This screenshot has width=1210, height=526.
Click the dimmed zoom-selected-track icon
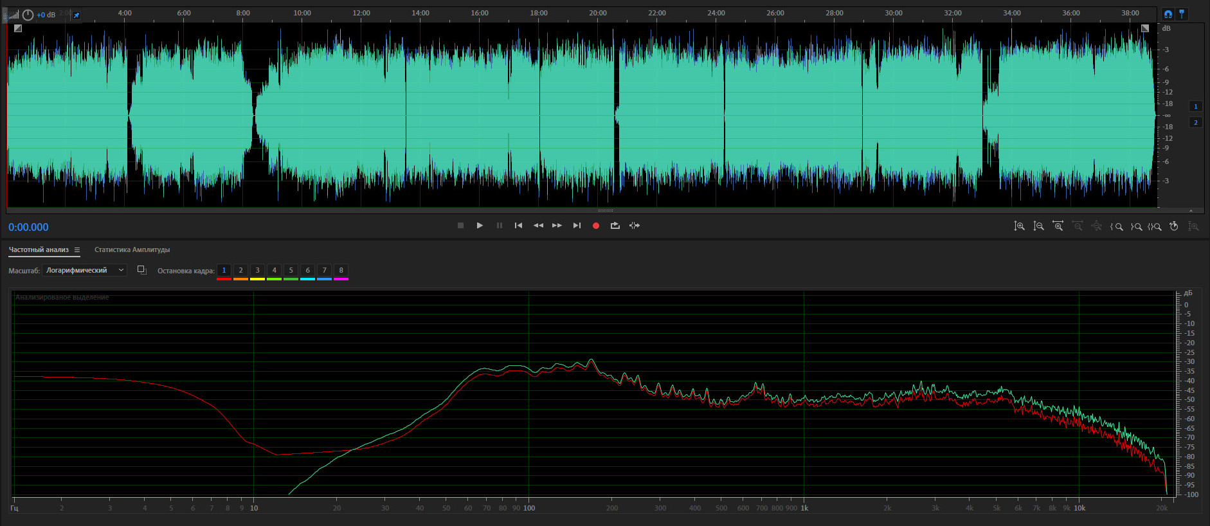pos(1193,226)
